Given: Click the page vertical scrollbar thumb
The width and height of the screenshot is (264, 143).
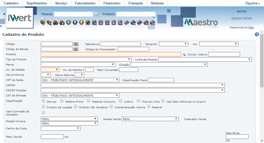Looking at the screenshot, I should click(x=262, y=61).
